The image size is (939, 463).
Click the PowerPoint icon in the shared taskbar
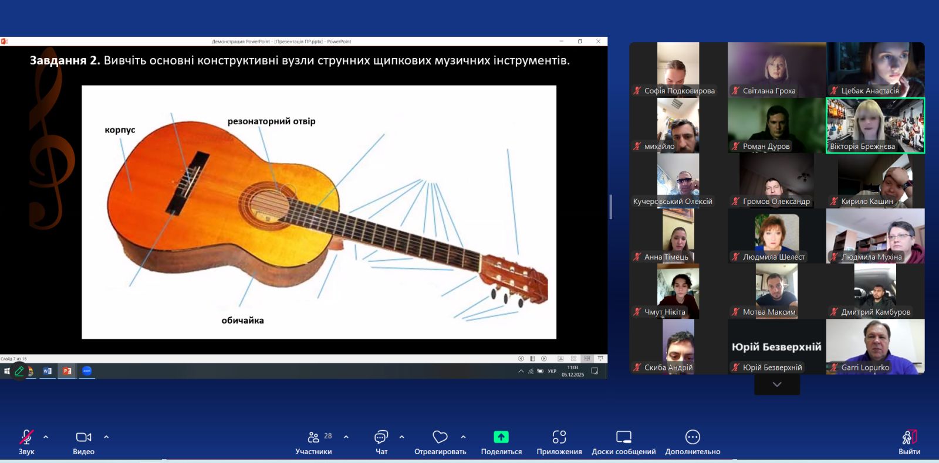(x=67, y=371)
